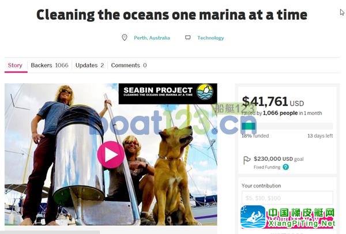Click the goal flag icon
Image resolution: width=346 pixels, height=234 pixels.
(x=246, y=160)
